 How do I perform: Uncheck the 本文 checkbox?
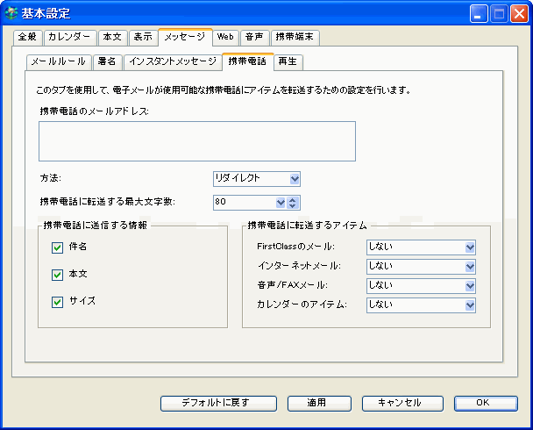[x=58, y=274]
